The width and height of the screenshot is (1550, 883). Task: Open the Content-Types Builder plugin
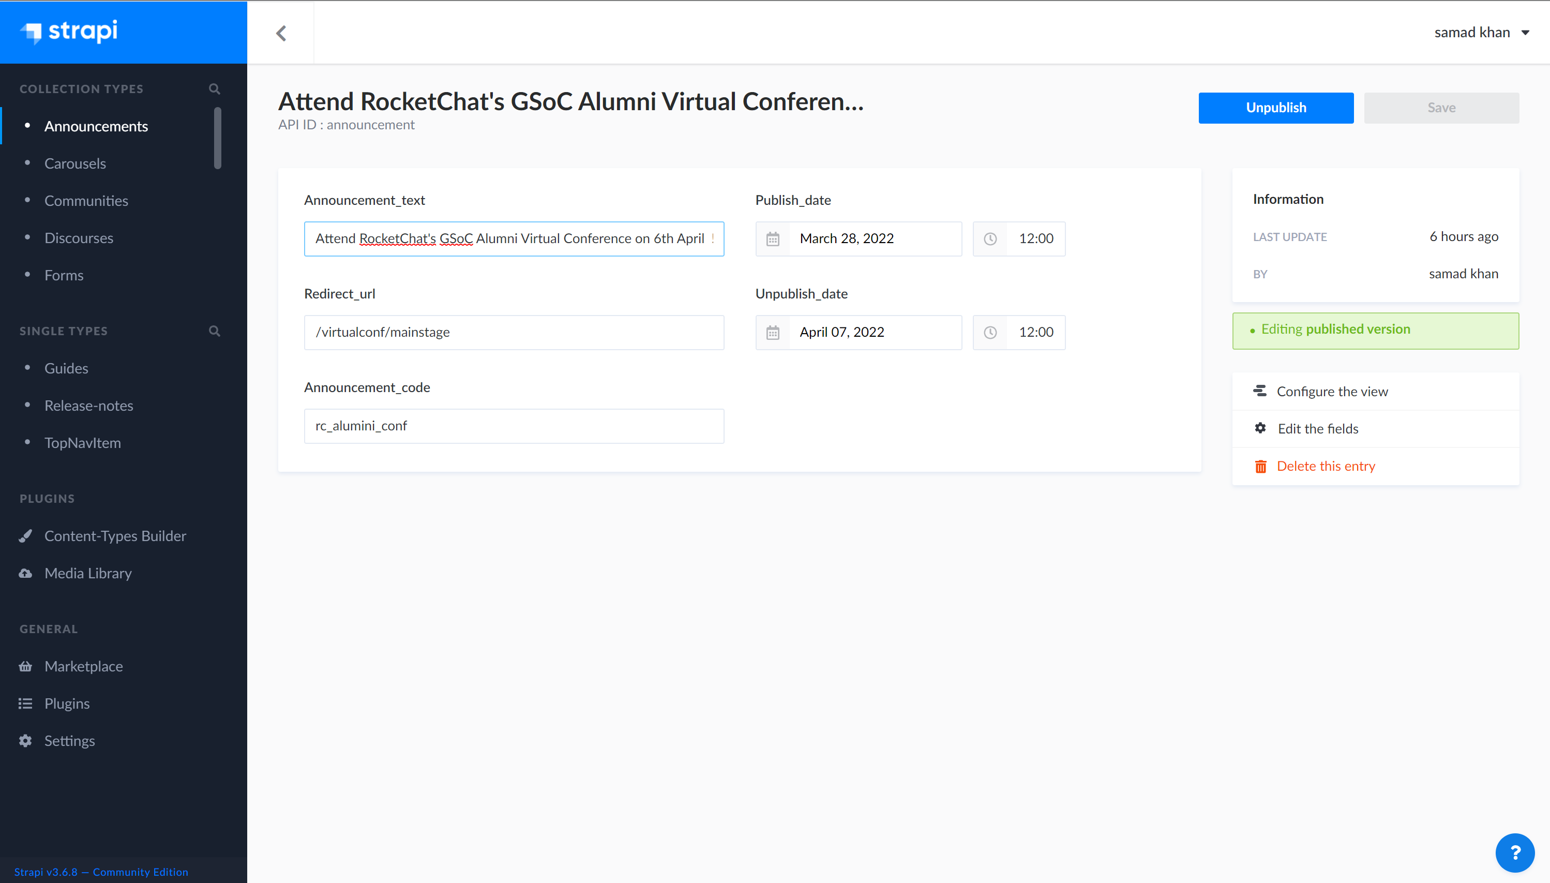coord(115,536)
